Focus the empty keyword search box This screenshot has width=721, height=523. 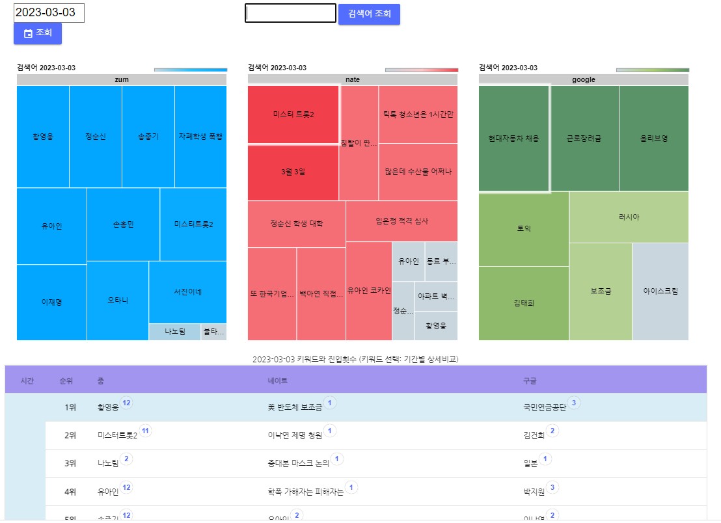(291, 13)
